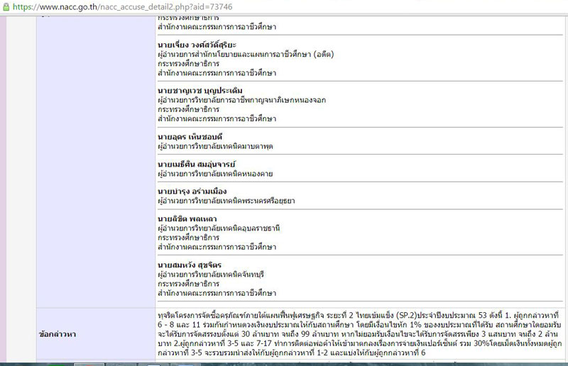Click position text ผู้อำนวยการวิทยาลัยการอาชีพกาญจนาภิเษกหนองจอก
The image size is (568, 366).
(241, 100)
